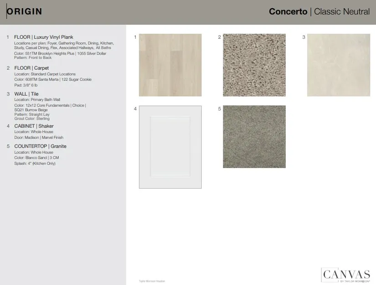Click the ORIGIN logo in the header
Screen dimensions: 376x285
click(24, 11)
